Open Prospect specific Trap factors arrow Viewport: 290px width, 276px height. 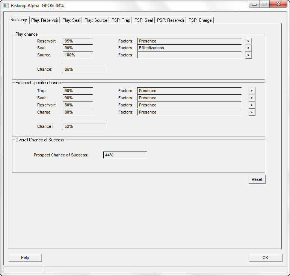(x=252, y=91)
